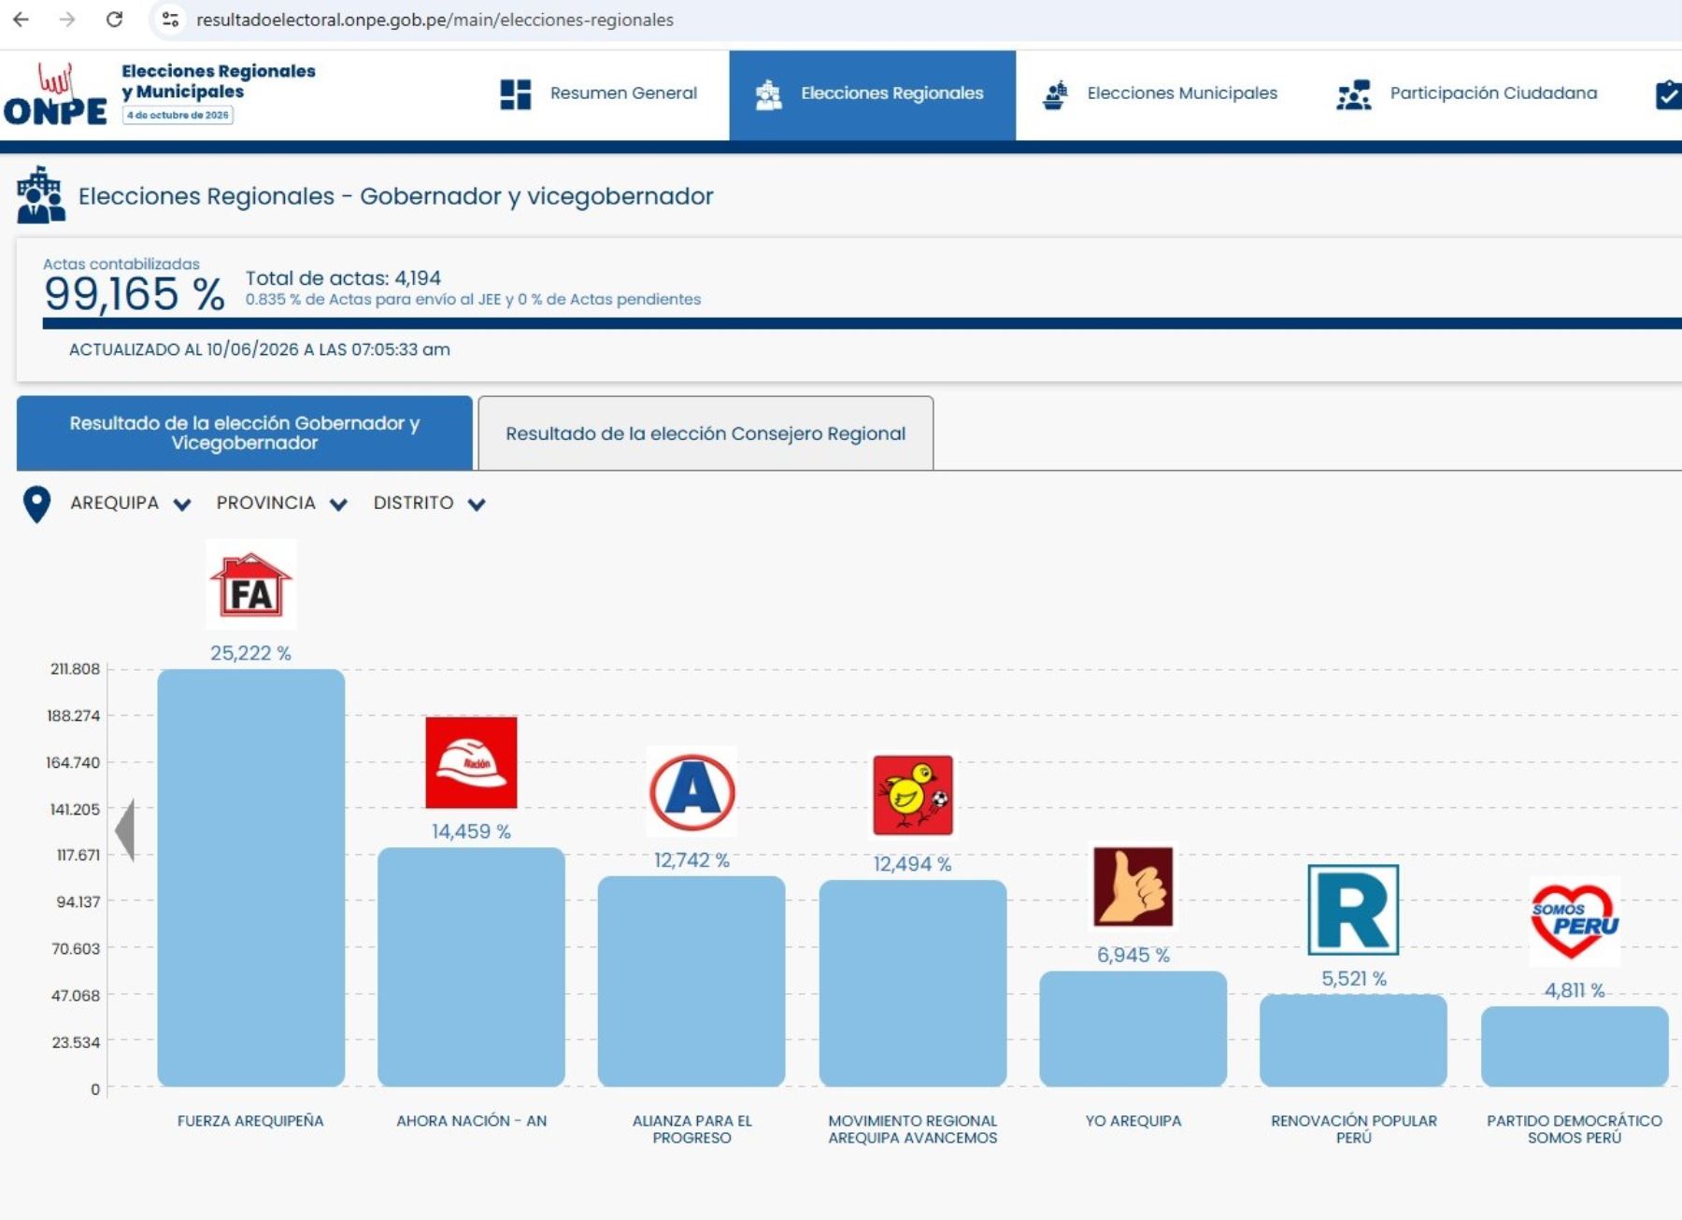Click the Yo Arequipa bar

1133,1028
